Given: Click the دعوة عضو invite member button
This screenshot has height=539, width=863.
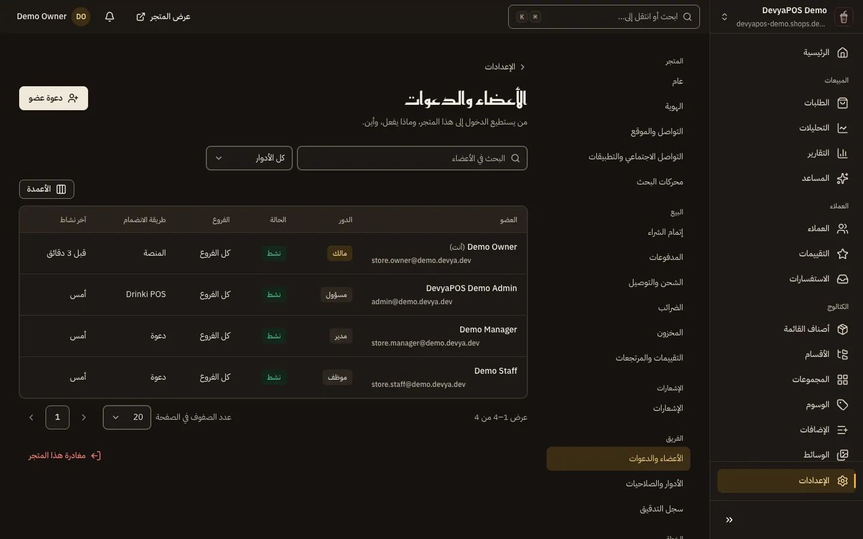Looking at the screenshot, I should point(53,98).
